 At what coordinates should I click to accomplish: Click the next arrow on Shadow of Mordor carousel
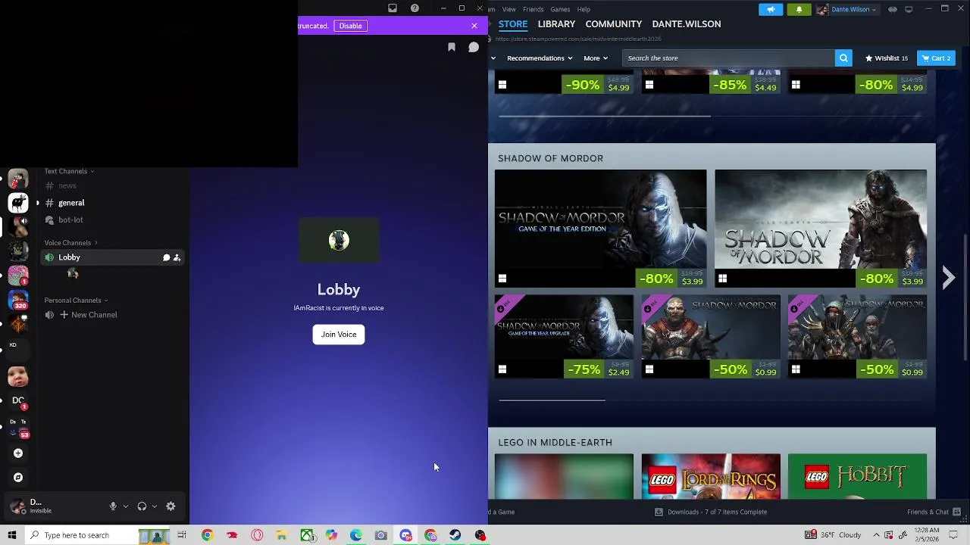[948, 278]
